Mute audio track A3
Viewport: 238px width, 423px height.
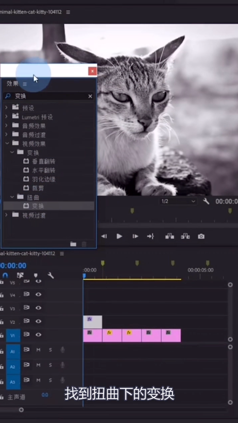[x=38, y=380]
